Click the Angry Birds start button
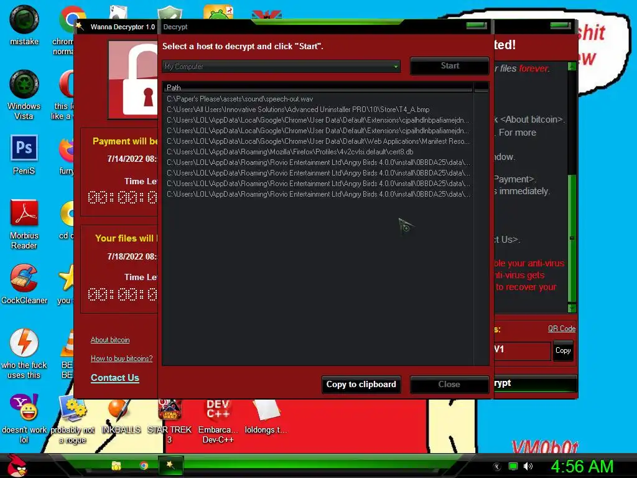Image resolution: width=637 pixels, height=478 pixels. [x=17, y=466]
